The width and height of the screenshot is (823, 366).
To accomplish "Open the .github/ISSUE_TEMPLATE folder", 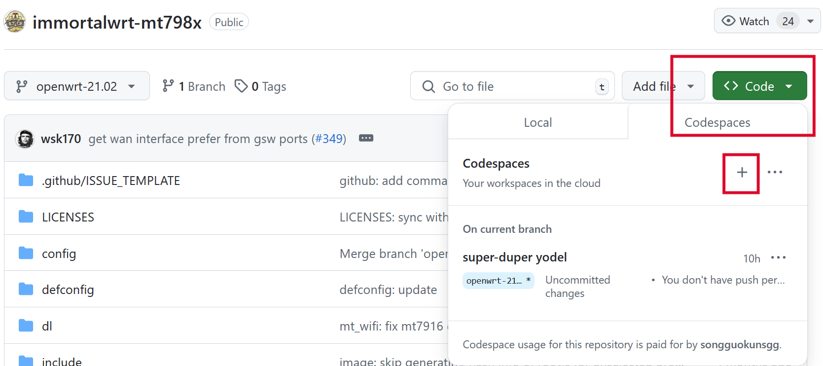I will point(110,181).
